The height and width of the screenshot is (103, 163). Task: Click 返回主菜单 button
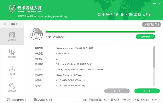[151, 25]
